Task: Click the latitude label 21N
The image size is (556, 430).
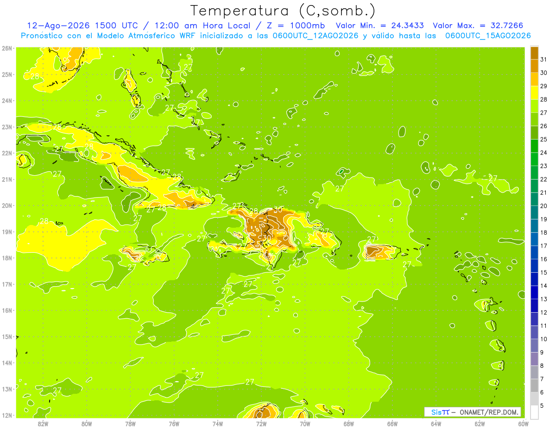Action: (x=7, y=179)
